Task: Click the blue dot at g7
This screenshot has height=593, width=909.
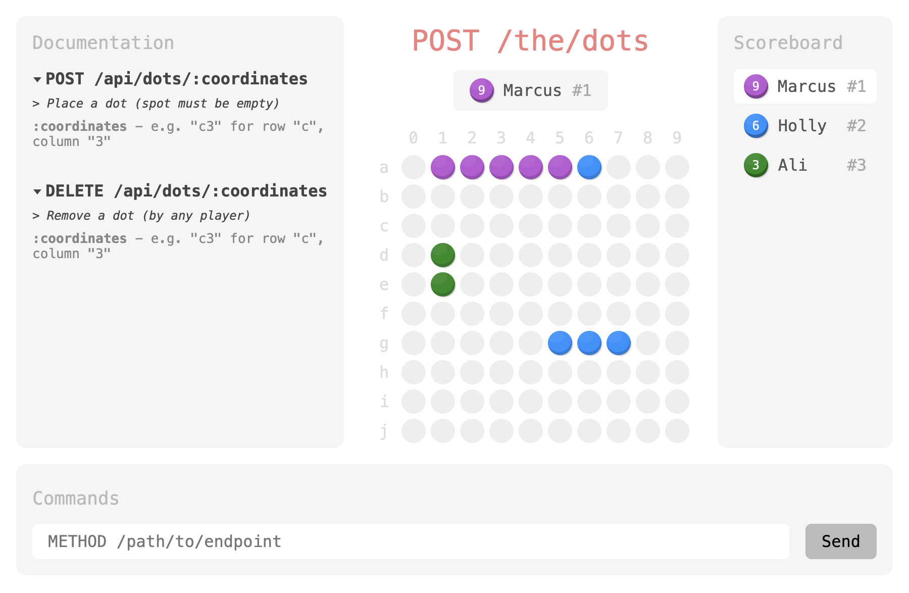Action: point(619,343)
